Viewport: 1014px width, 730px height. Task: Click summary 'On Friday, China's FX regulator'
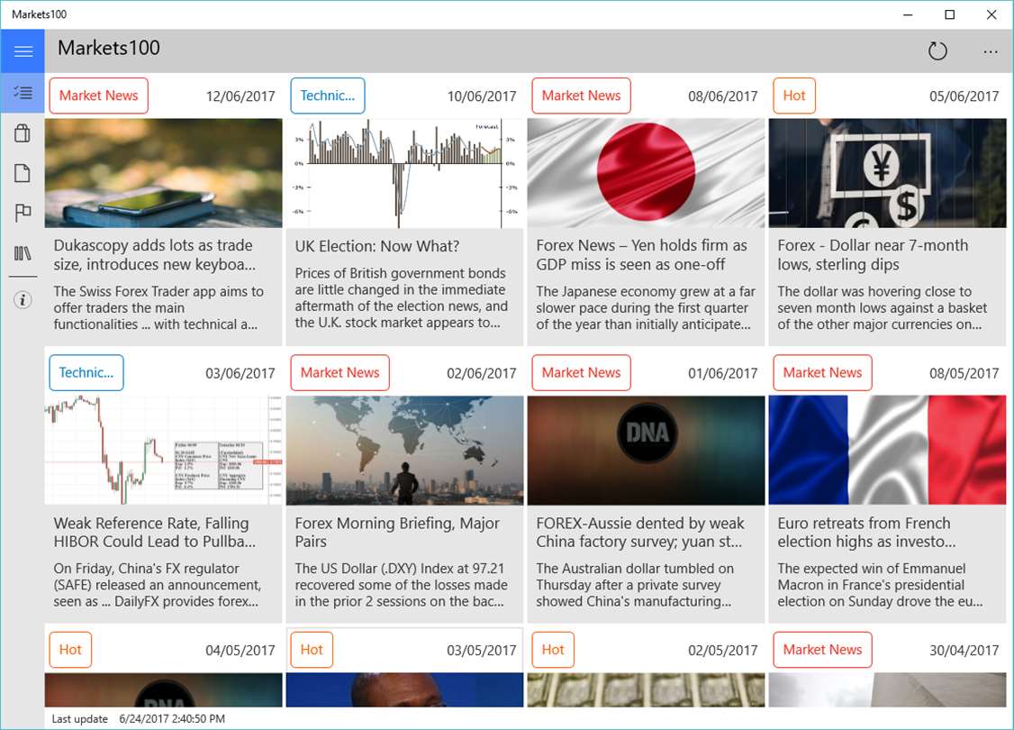[158, 585]
